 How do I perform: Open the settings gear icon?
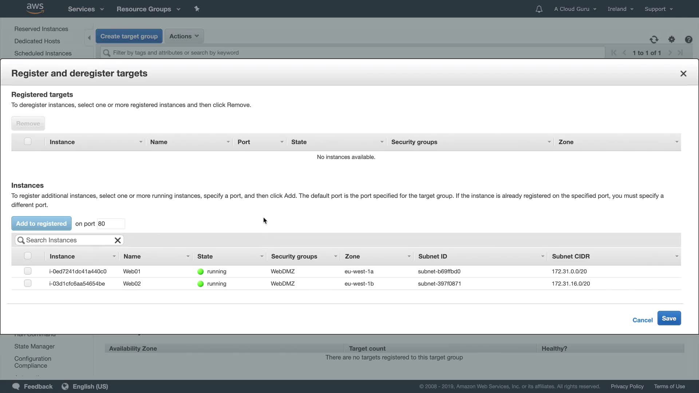(x=672, y=39)
